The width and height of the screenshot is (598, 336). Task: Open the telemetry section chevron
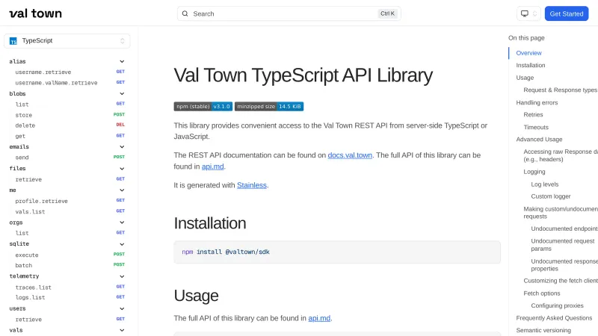point(122,276)
